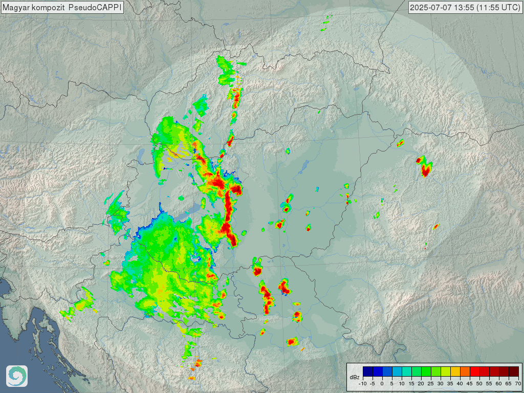Pick the deep red 60 to 65 swatch
Viewport: 524px width, 393px height.
click(504, 372)
